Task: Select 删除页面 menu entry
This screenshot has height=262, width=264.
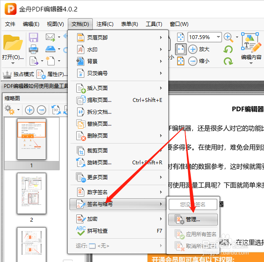Action: click(118, 135)
